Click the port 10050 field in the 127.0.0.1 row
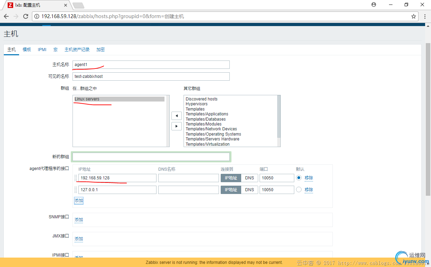This screenshot has width=431, height=267. coord(277,190)
